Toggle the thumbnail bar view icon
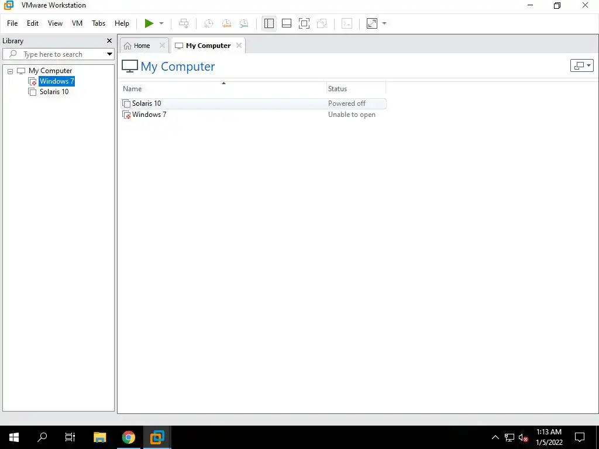This screenshot has height=449, width=599. pos(287,23)
